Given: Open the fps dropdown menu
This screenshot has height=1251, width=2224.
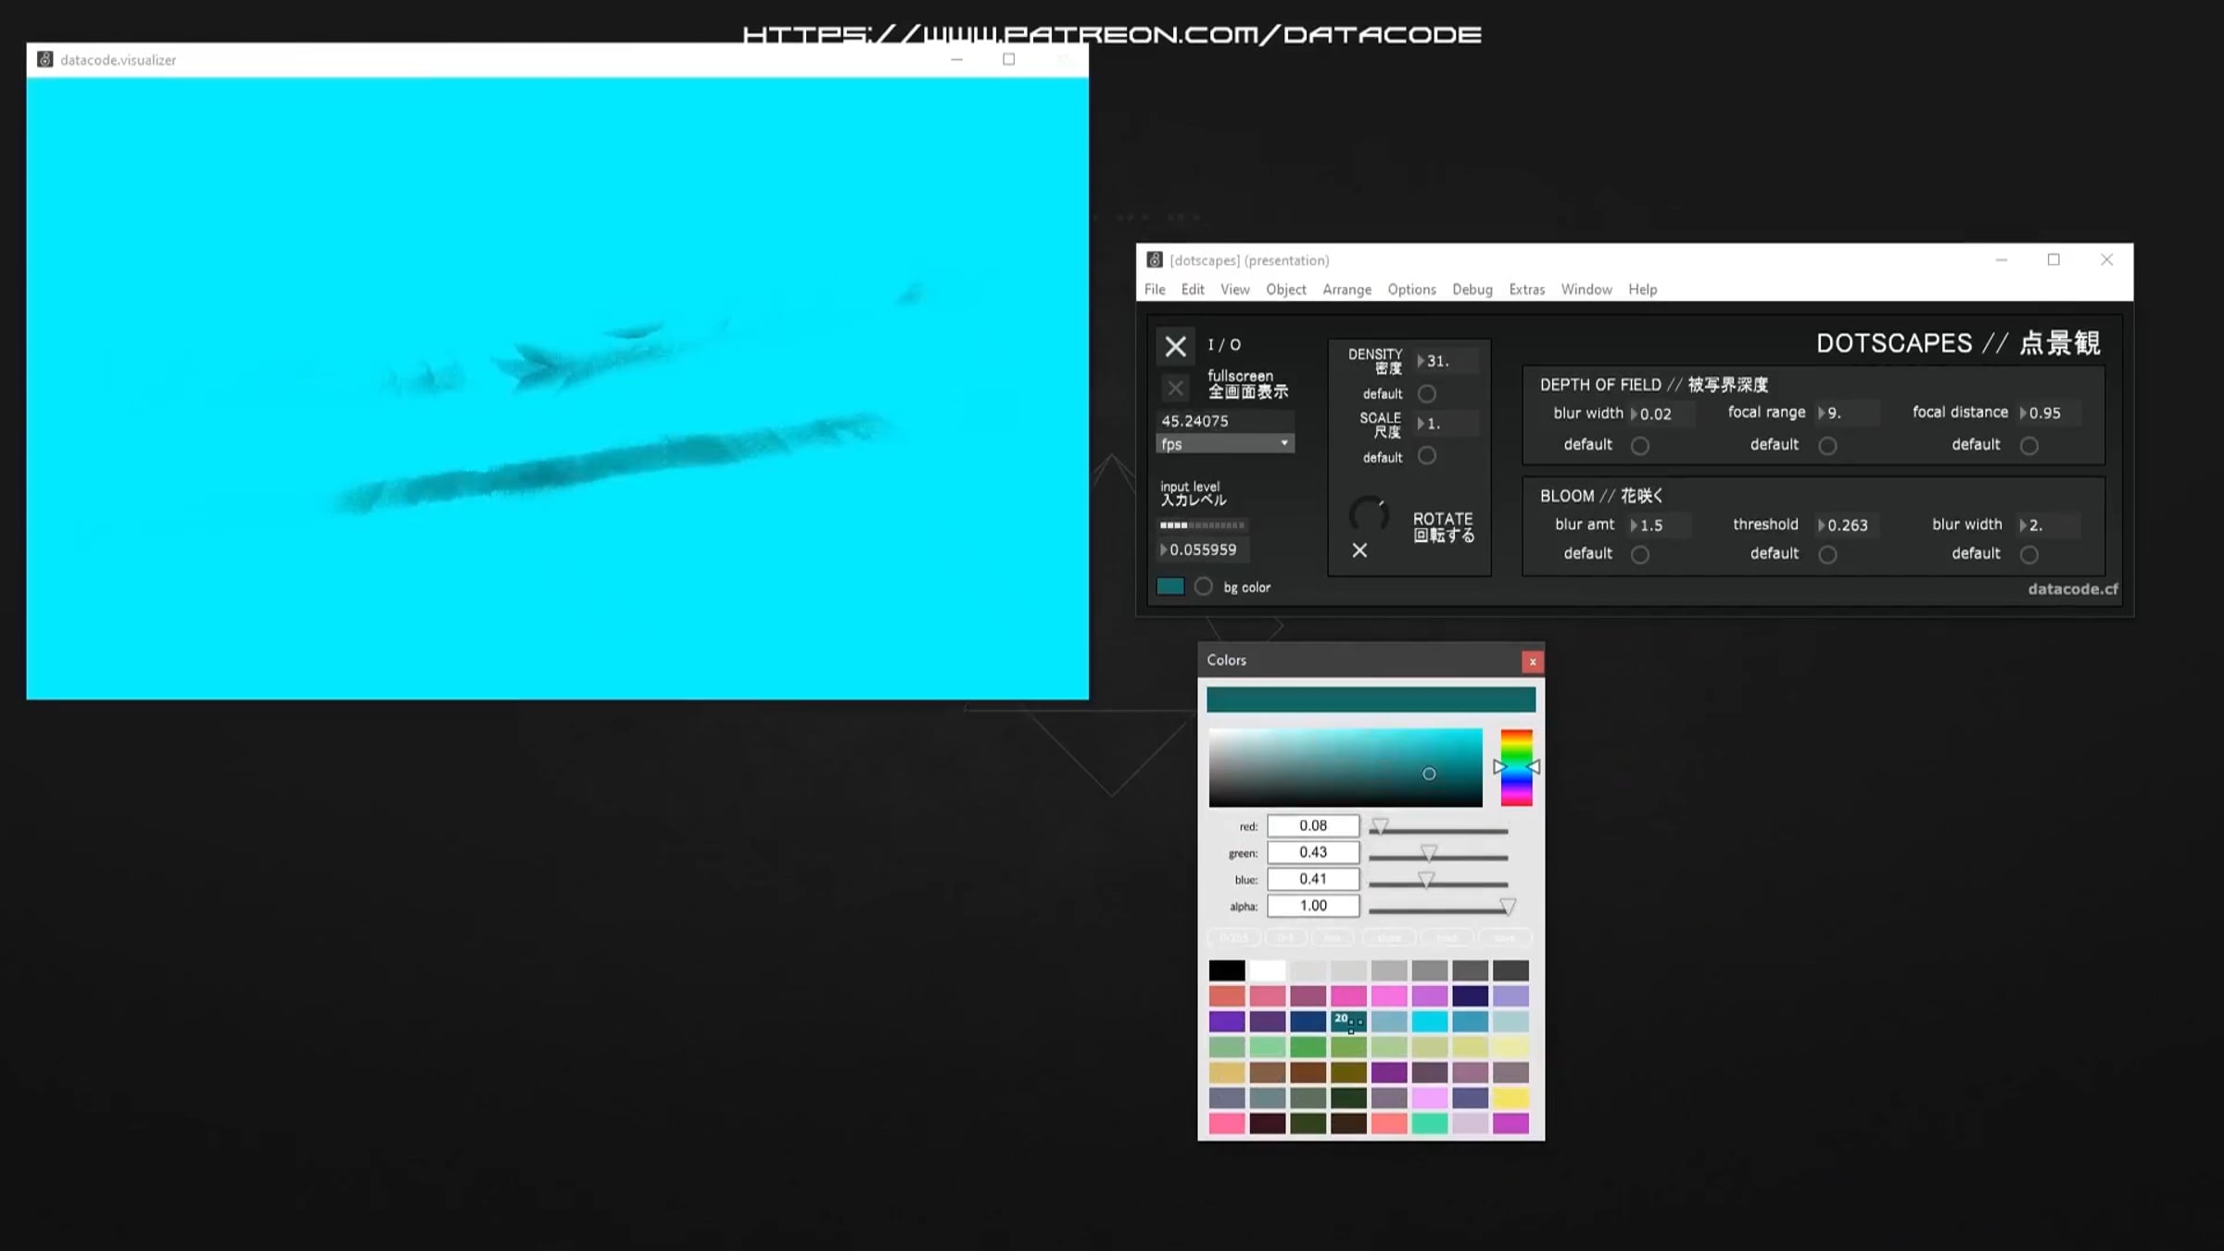Looking at the screenshot, I should tap(1224, 444).
